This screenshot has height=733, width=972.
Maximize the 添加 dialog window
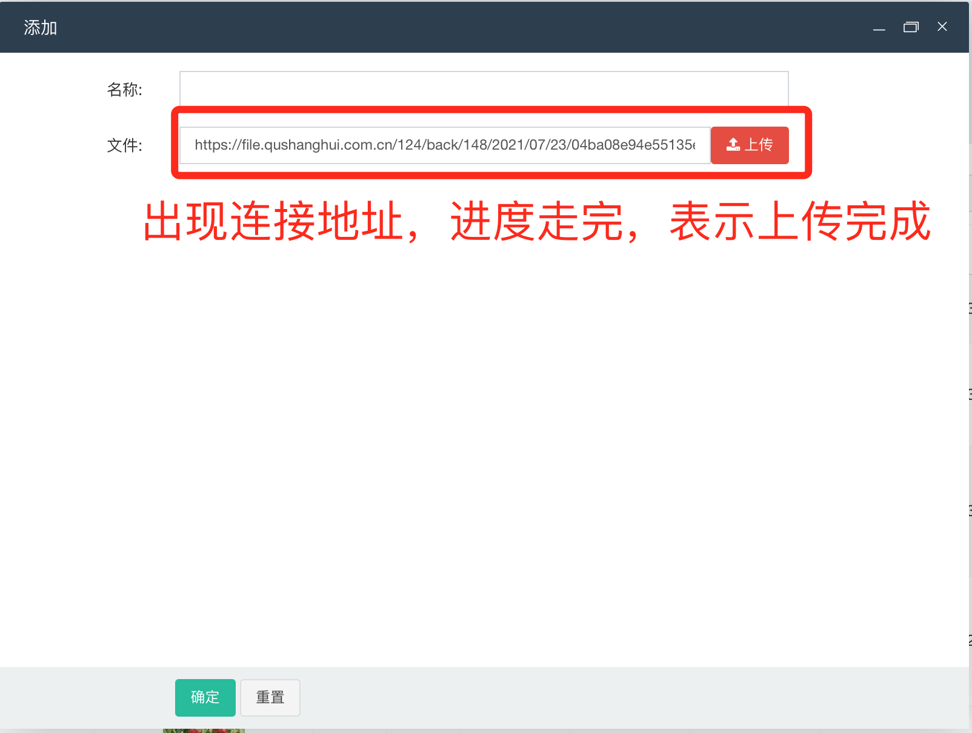[911, 27]
